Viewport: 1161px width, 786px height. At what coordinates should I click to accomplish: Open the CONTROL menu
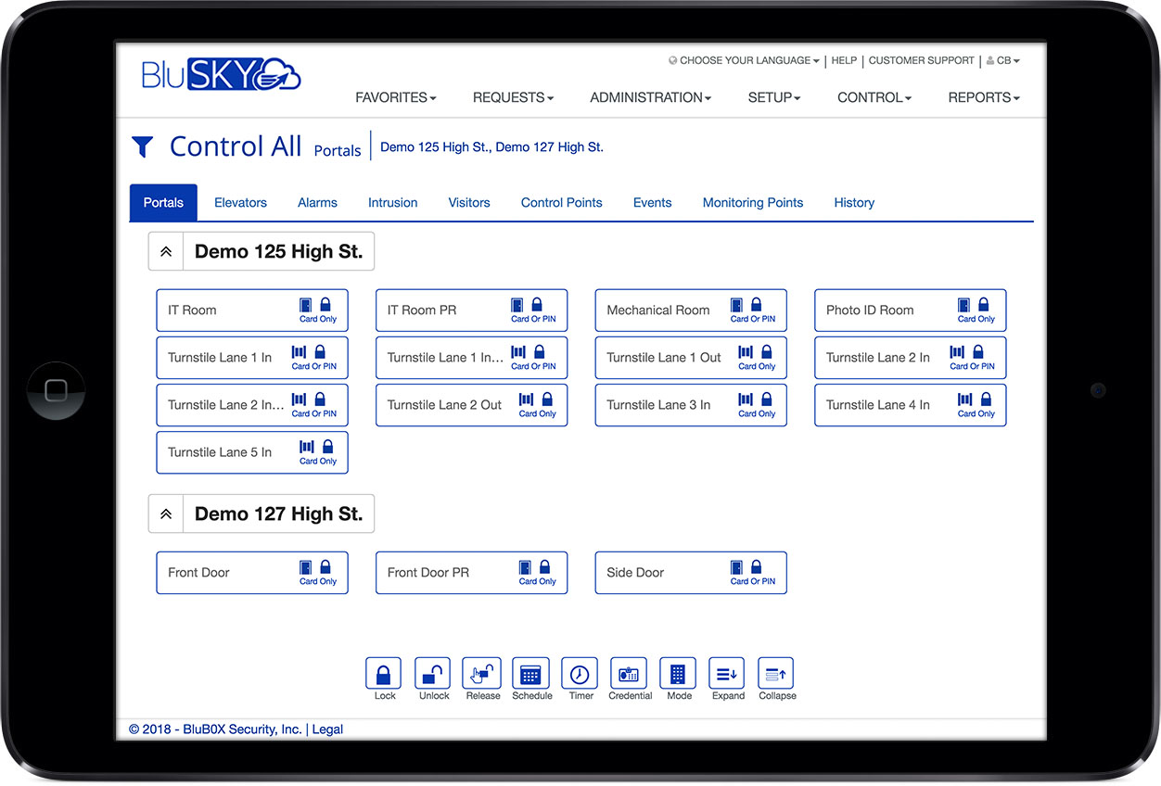point(873,97)
